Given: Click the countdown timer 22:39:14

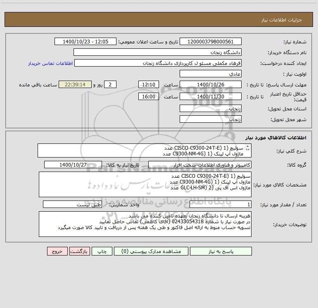Looking at the screenshot, I should click(75, 84).
